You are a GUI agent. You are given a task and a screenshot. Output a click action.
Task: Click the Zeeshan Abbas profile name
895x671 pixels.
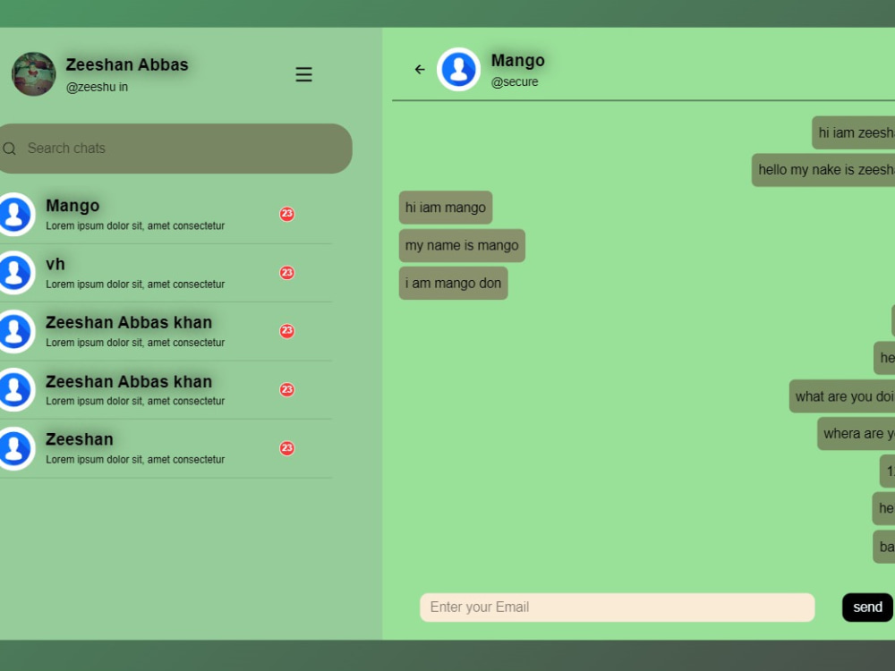[127, 65]
